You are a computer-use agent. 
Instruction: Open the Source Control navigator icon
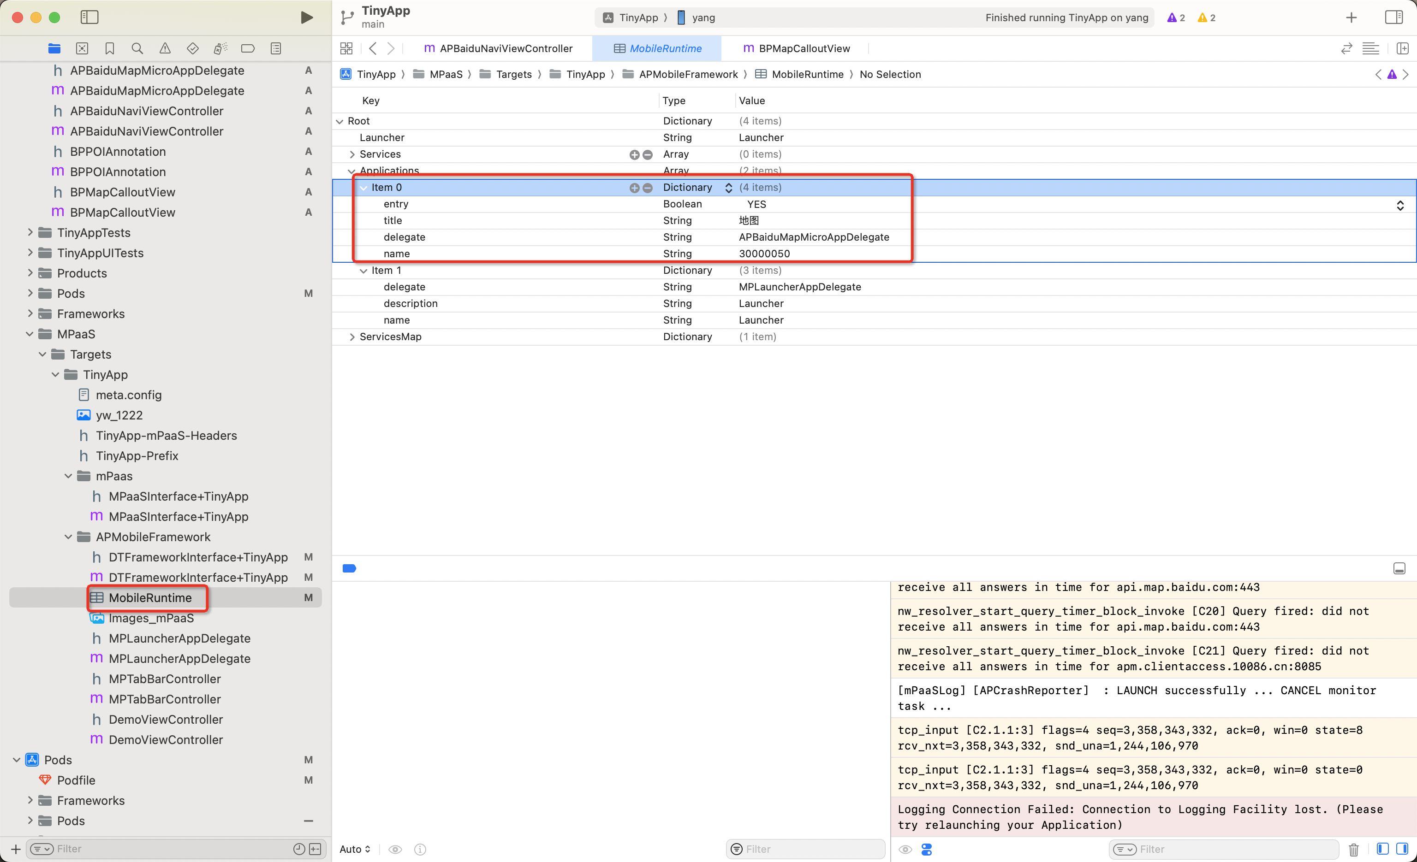(x=82, y=48)
